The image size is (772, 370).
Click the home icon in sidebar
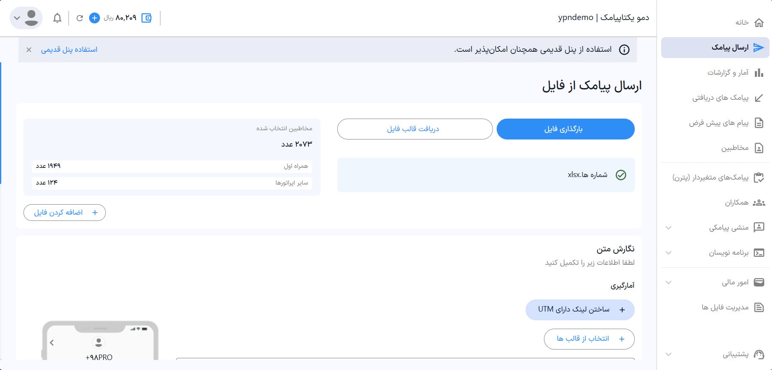(759, 23)
